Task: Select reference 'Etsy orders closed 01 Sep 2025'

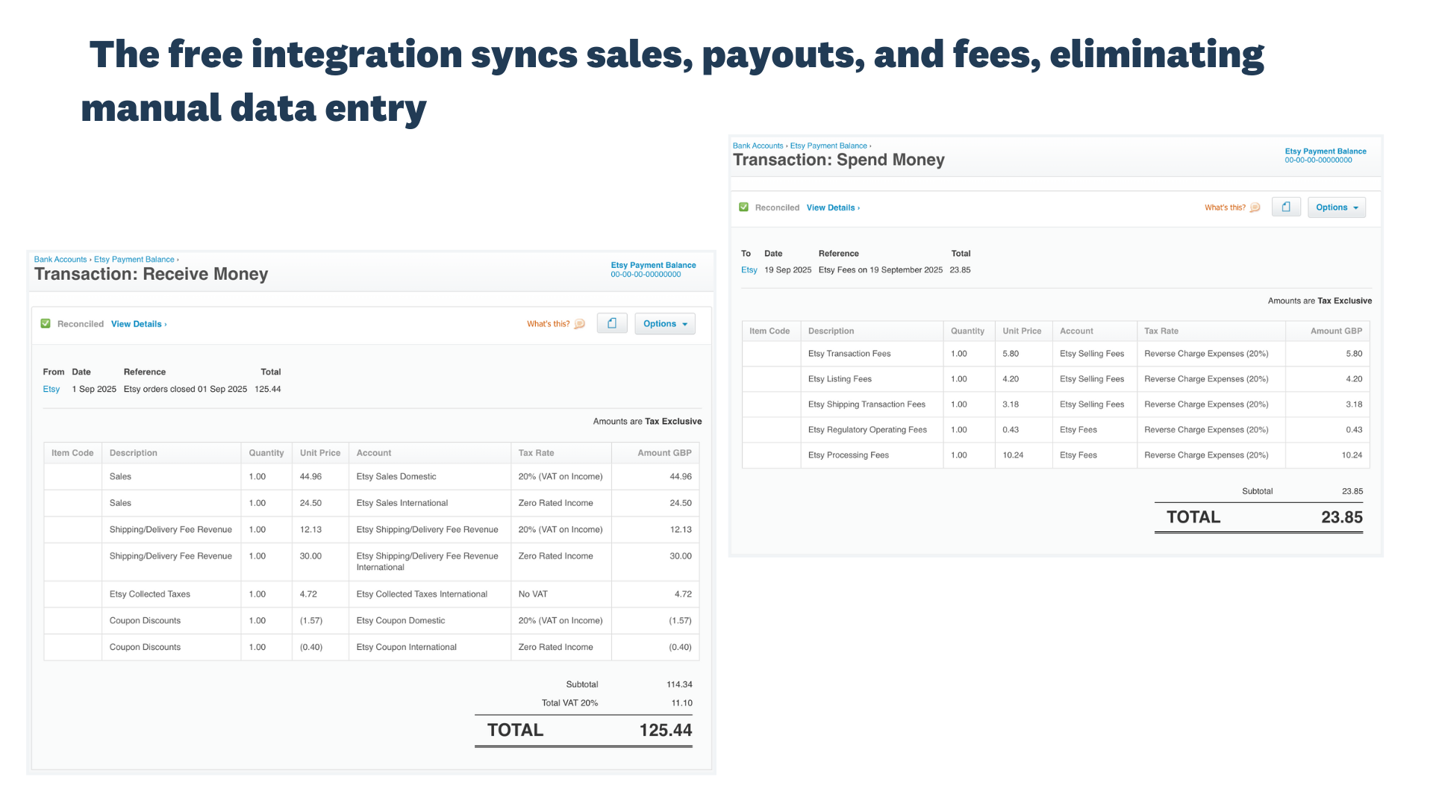Action: coord(185,389)
